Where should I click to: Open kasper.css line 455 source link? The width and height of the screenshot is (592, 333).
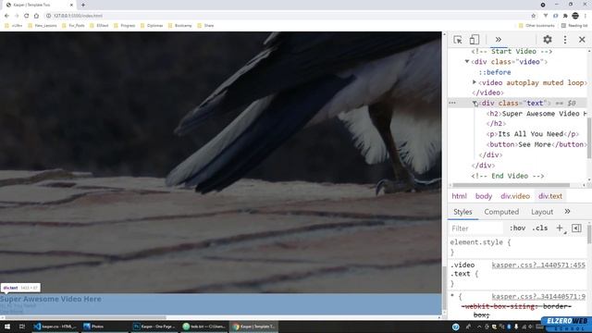(538, 265)
